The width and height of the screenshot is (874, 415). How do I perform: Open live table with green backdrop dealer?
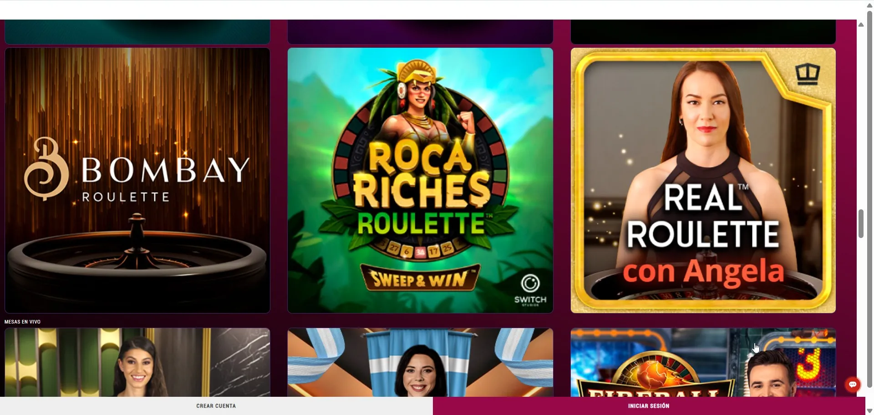[x=137, y=362]
